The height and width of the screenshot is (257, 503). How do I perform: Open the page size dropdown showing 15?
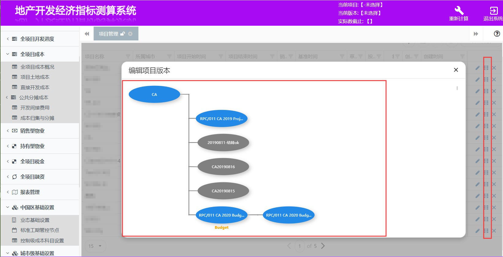click(x=95, y=246)
